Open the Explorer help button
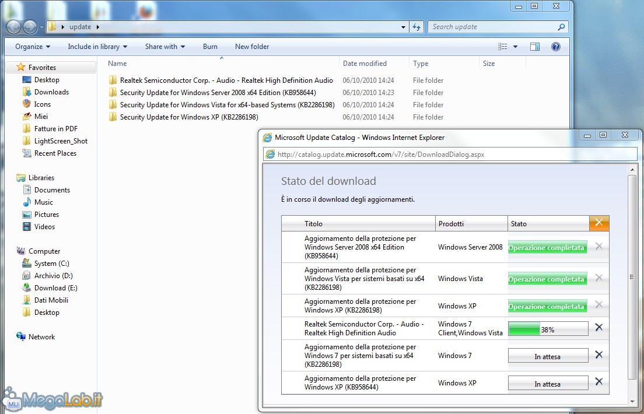The width and height of the screenshot is (644, 414). (556, 47)
